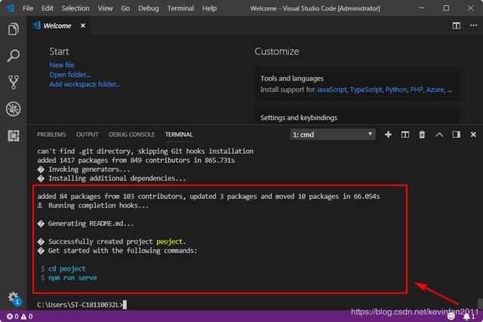Close the terminal panel
This screenshot has height=322, width=483.
(x=473, y=134)
